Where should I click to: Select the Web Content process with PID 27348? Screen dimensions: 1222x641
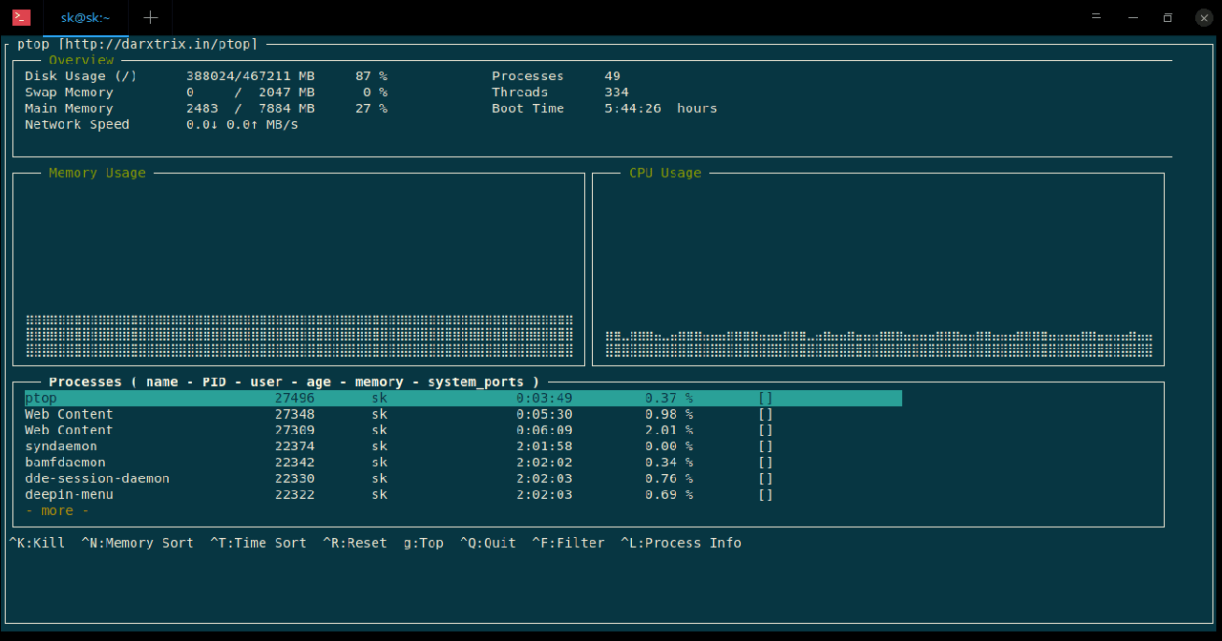[x=69, y=414]
